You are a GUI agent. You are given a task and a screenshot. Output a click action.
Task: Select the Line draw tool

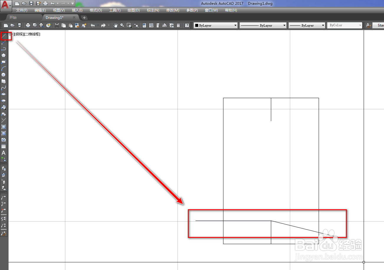(x=4, y=36)
